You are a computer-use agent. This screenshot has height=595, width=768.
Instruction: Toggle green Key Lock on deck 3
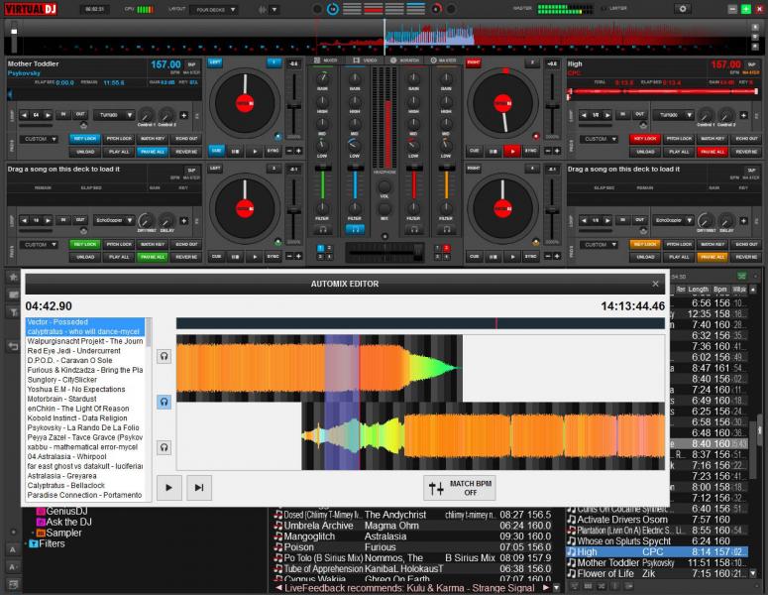tap(85, 244)
